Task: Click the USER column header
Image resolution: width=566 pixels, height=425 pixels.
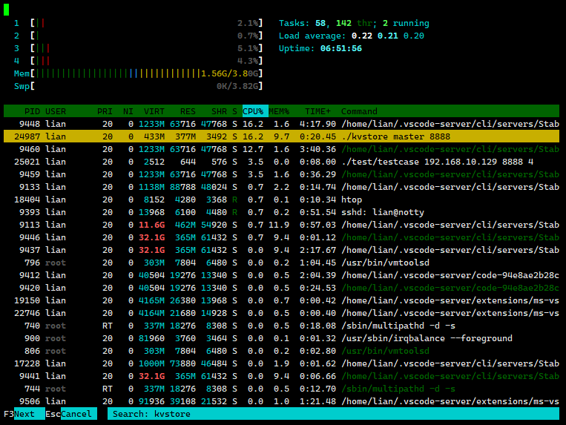Action: coord(56,111)
